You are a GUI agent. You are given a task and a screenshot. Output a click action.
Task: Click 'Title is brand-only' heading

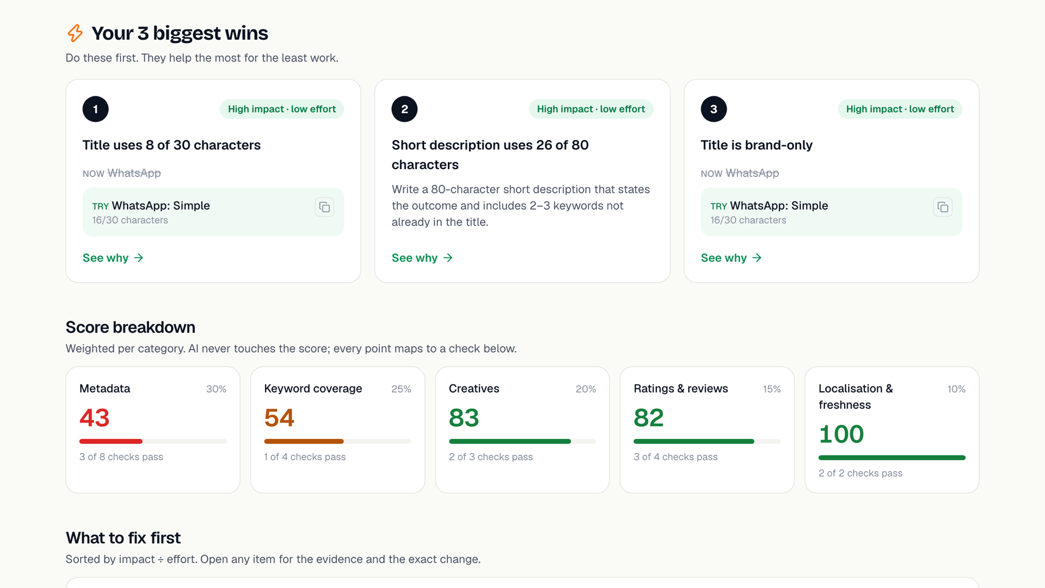pyautogui.click(x=757, y=145)
